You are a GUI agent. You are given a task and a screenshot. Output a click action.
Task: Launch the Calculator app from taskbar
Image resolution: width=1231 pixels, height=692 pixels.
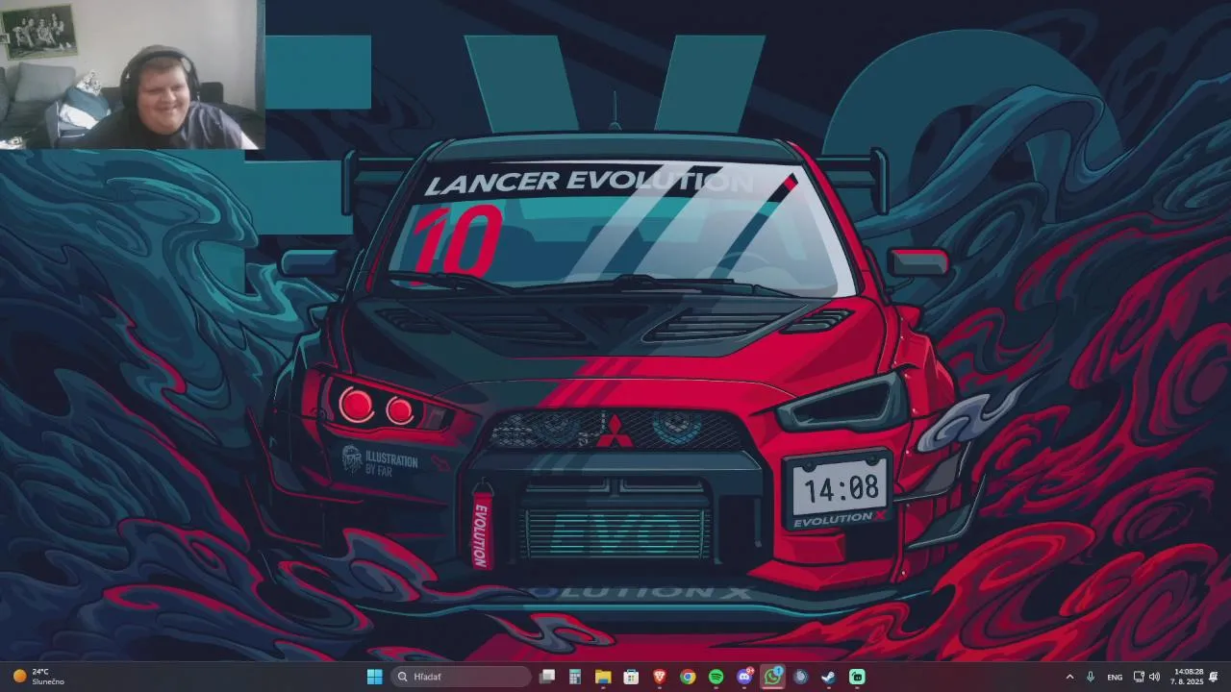(575, 677)
